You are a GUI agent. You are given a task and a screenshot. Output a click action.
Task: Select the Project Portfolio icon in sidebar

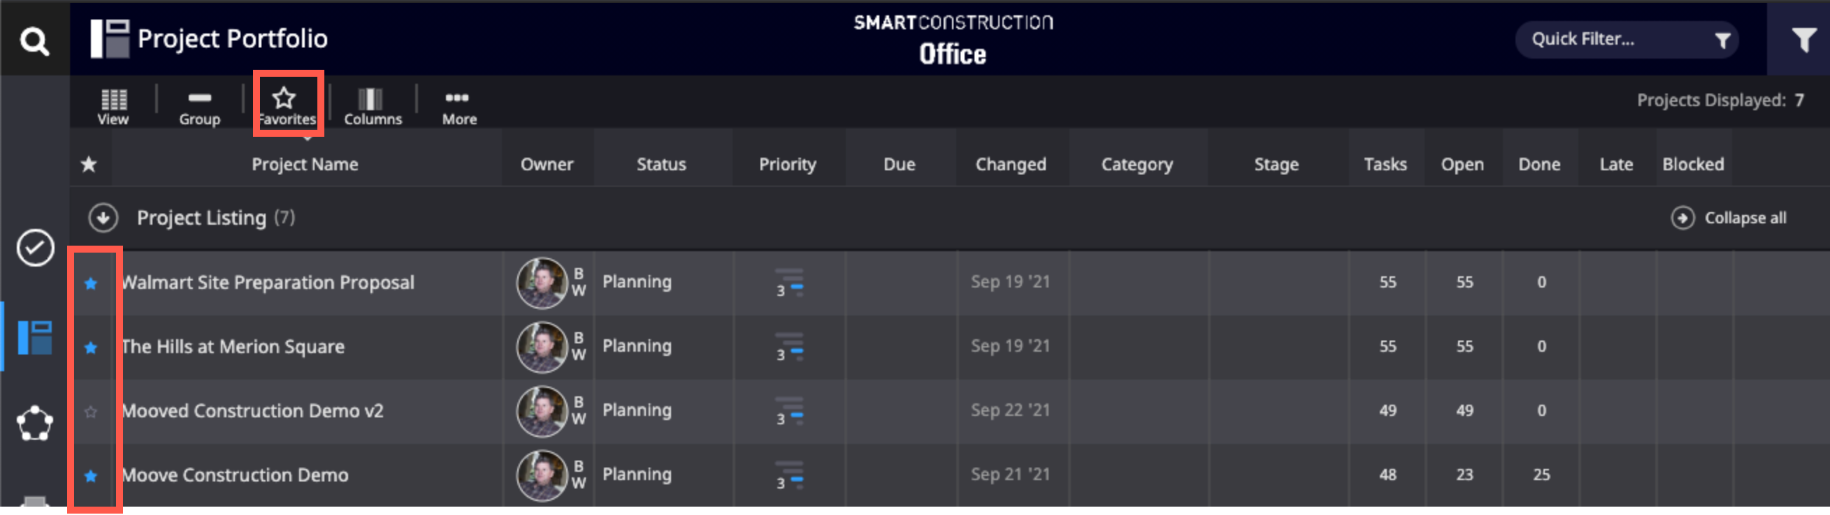35,337
